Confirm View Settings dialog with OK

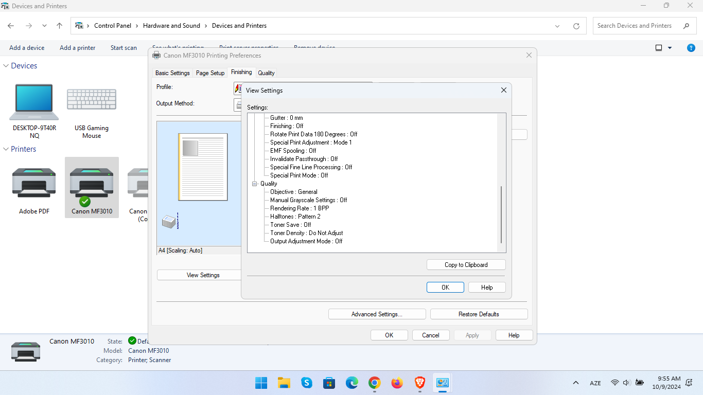[x=446, y=288]
